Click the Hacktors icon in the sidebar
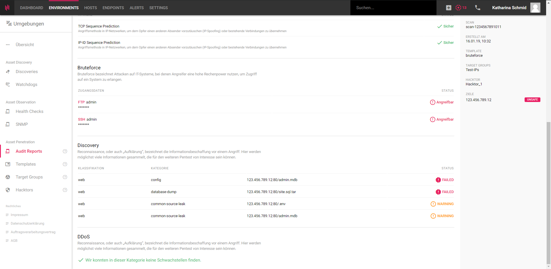The width and height of the screenshot is (551, 269). [8, 190]
